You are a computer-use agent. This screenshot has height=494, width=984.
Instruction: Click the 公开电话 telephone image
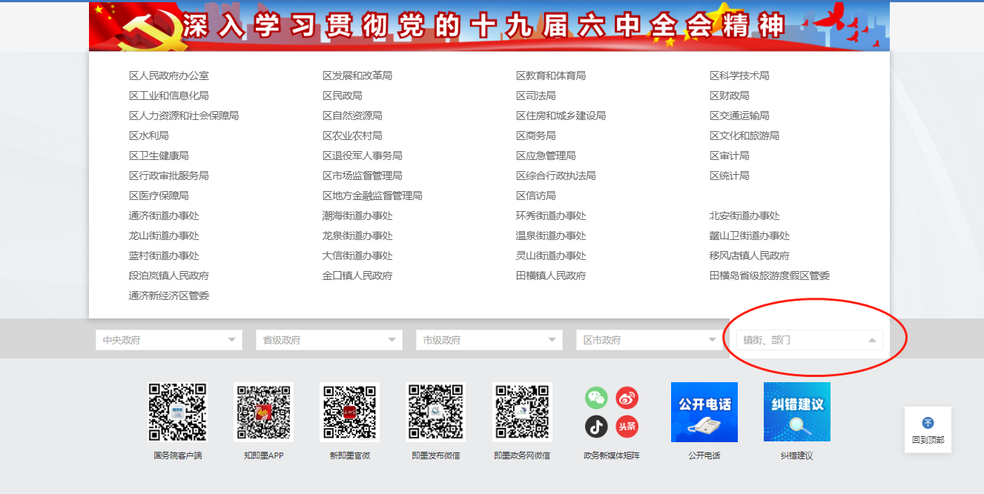pos(704,412)
